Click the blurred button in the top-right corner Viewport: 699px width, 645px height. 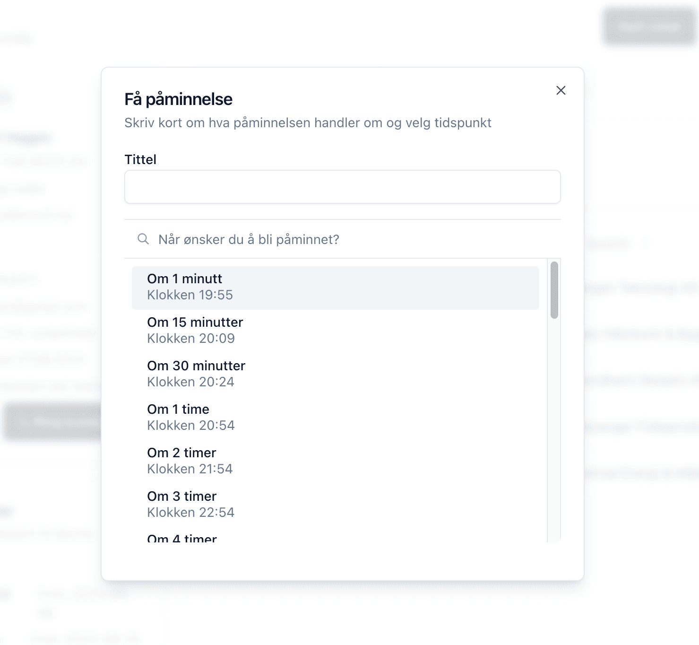pyautogui.click(x=649, y=27)
